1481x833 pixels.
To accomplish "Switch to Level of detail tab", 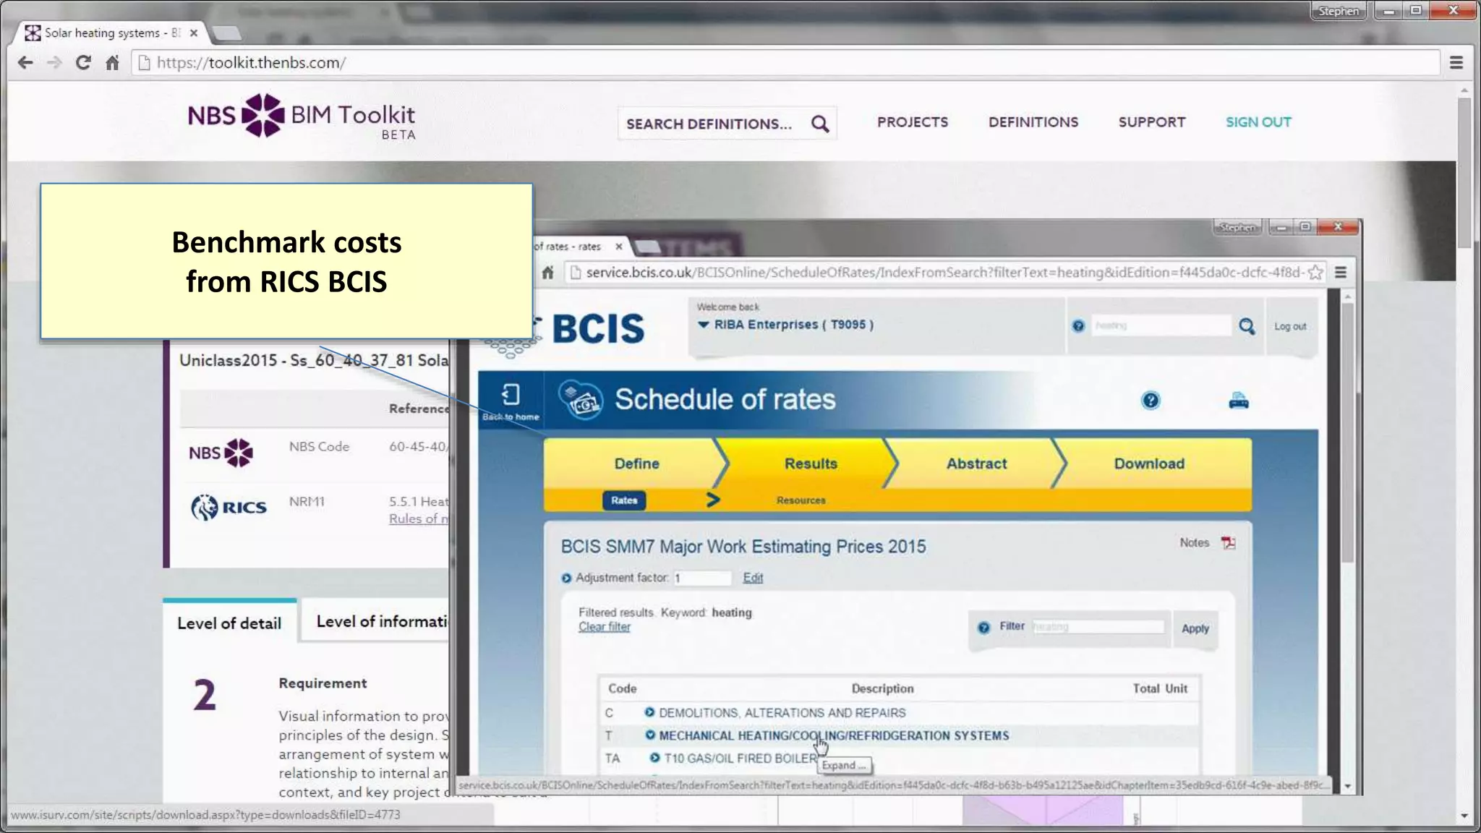I will (x=229, y=623).
